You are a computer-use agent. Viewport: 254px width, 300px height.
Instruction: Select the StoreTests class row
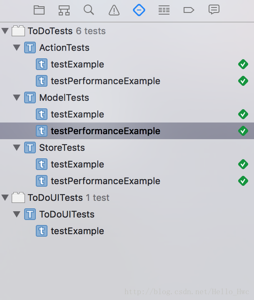click(x=127, y=147)
